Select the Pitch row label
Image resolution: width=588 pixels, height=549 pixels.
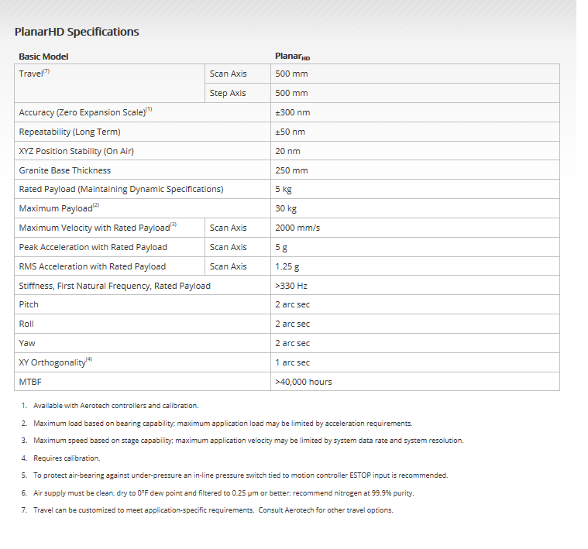click(x=29, y=304)
